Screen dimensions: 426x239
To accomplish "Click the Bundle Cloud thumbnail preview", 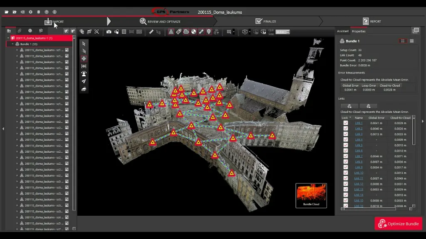I will 311,195.
